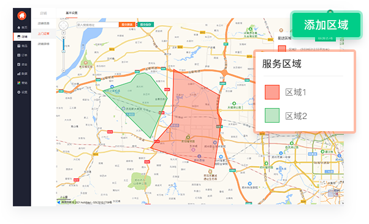Open 营销 marketing with colorful grid icon

pyautogui.click(x=22, y=83)
